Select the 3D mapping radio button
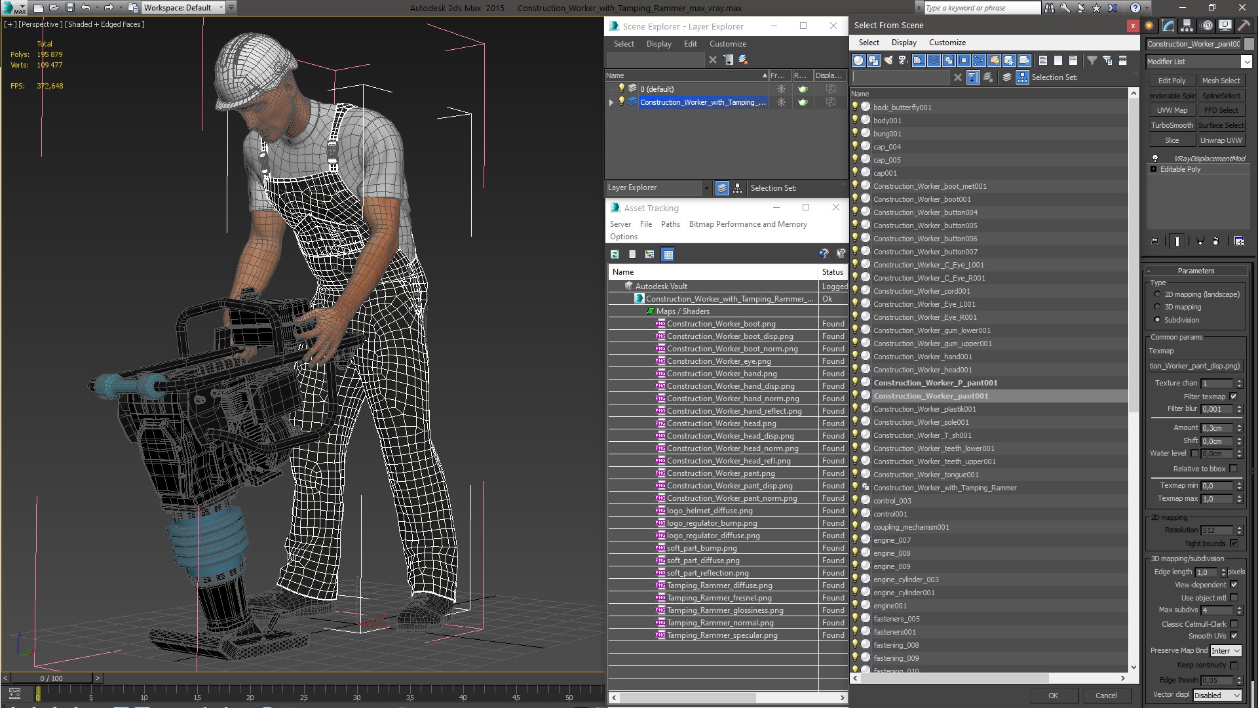Screen dimensions: 1258x708 pyautogui.click(x=1157, y=307)
